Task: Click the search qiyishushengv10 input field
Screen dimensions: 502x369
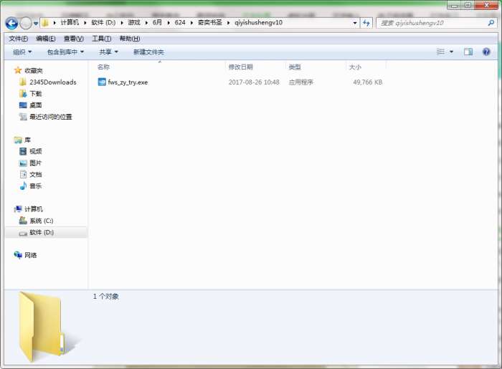Action: 432,23
